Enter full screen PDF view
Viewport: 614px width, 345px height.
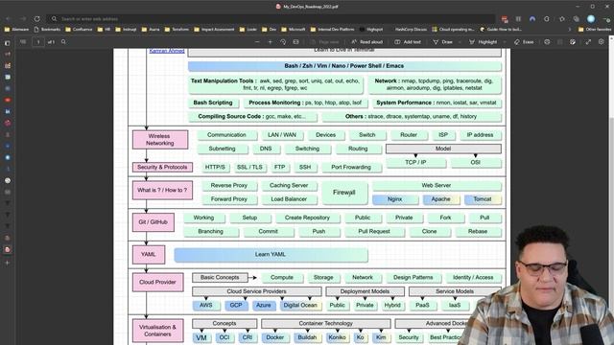pyautogui.click(x=588, y=42)
